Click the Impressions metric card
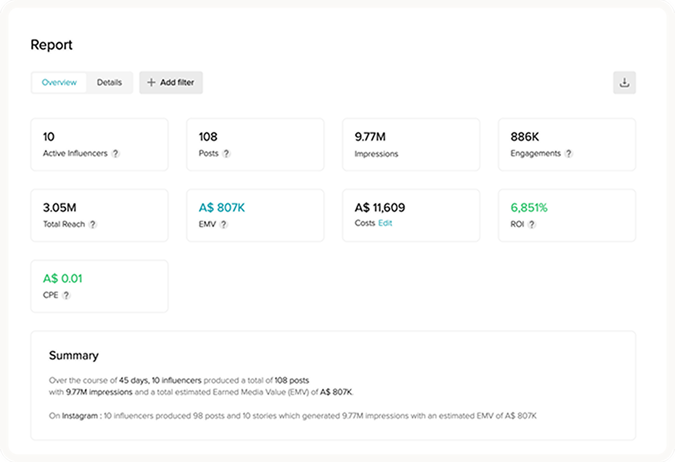This screenshot has width=675, height=462. pos(411,145)
